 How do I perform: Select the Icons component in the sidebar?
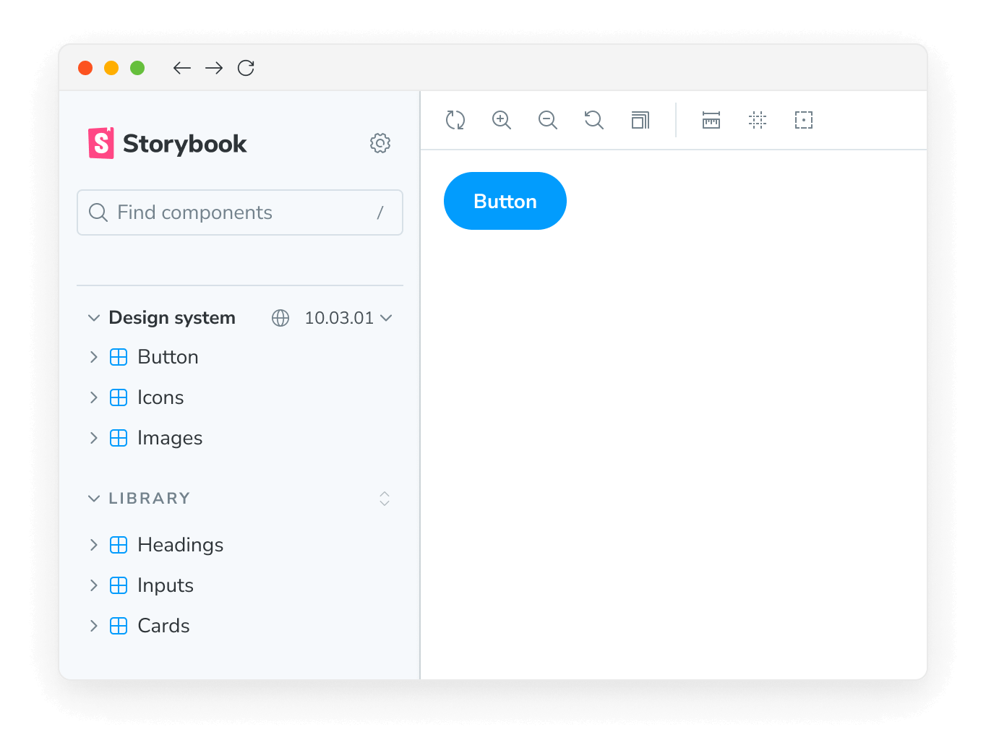160,397
